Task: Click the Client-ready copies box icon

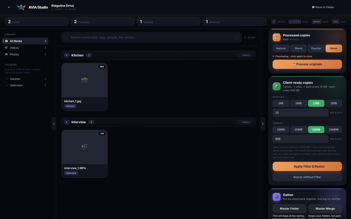Action: [x=277, y=86]
